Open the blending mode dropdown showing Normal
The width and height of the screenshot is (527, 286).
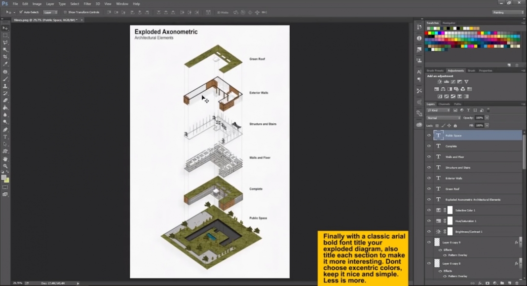444,117
